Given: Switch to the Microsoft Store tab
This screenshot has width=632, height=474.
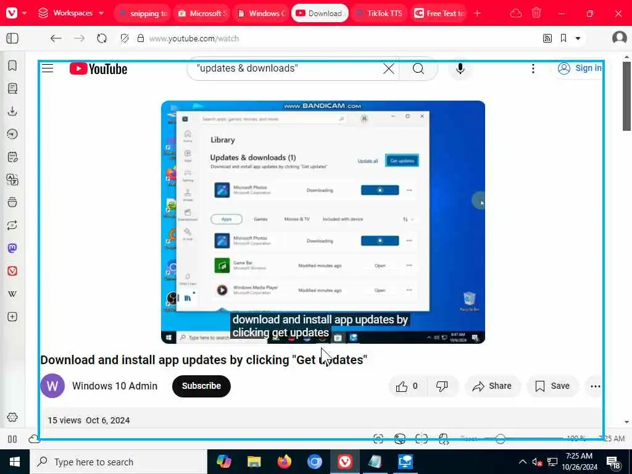Looking at the screenshot, I should pyautogui.click(x=202, y=14).
